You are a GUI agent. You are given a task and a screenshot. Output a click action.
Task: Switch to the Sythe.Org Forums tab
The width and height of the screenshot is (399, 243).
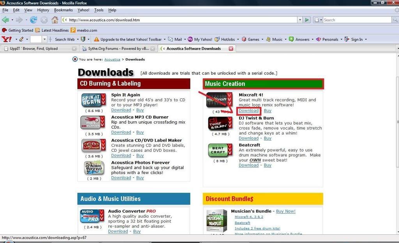click(116, 49)
